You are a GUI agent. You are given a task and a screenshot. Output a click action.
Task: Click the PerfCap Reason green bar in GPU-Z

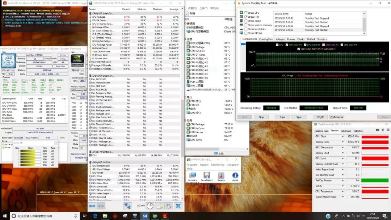(375, 181)
